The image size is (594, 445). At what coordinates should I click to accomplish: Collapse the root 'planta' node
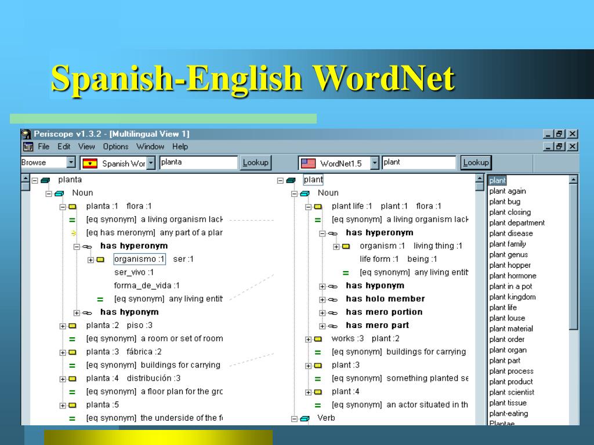35,181
